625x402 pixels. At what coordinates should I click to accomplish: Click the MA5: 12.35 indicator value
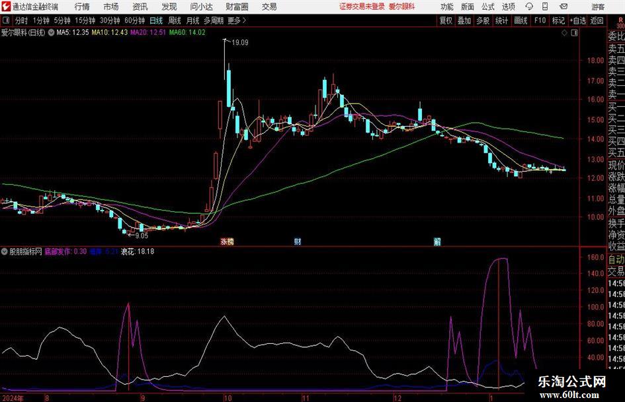point(73,32)
